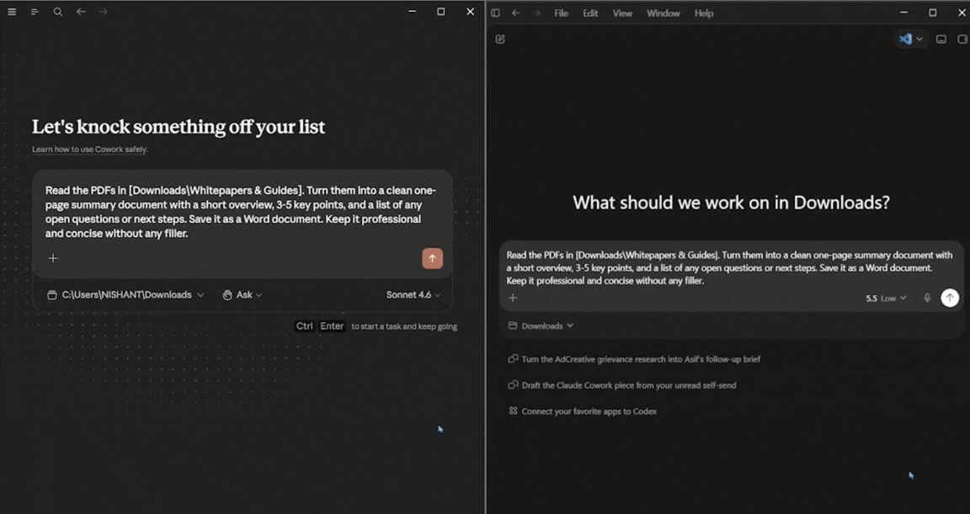Open search in the Cowork window
Viewport: 970px width, 514px height.
tap(57, 12)
